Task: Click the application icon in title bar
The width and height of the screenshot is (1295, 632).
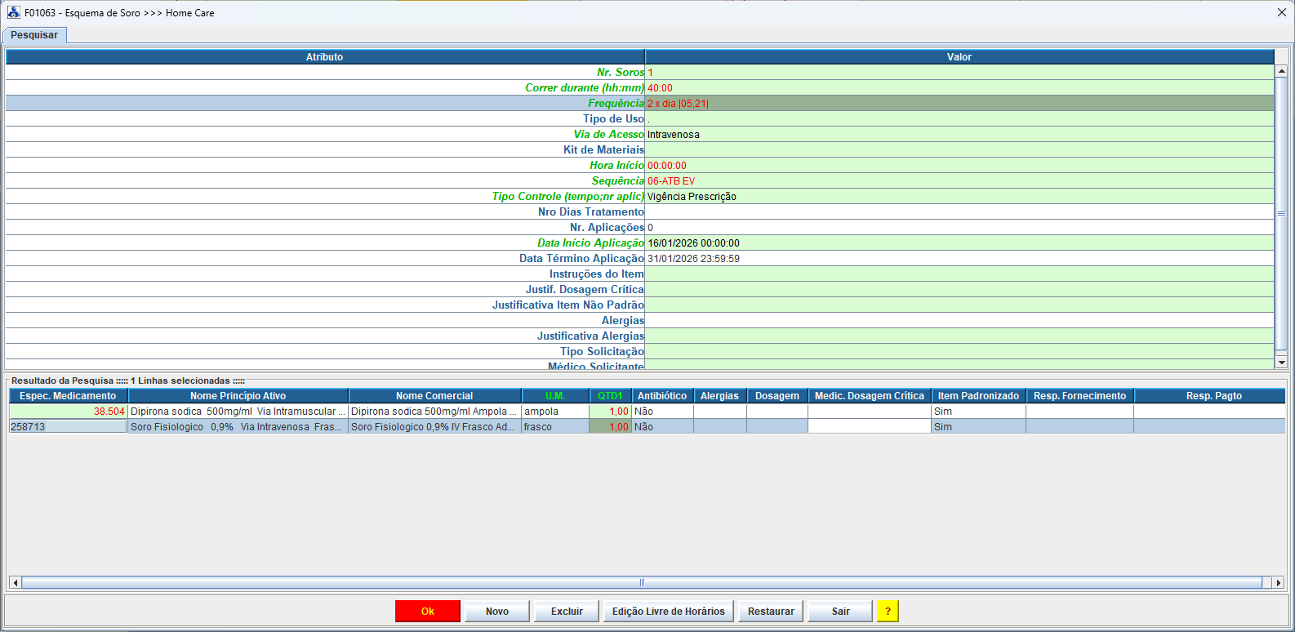Action: tap(13, 12)
